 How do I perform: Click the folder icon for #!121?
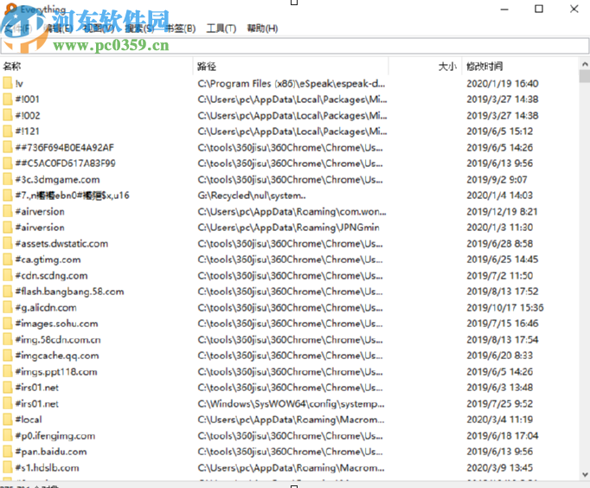click(x=8, y=132)
